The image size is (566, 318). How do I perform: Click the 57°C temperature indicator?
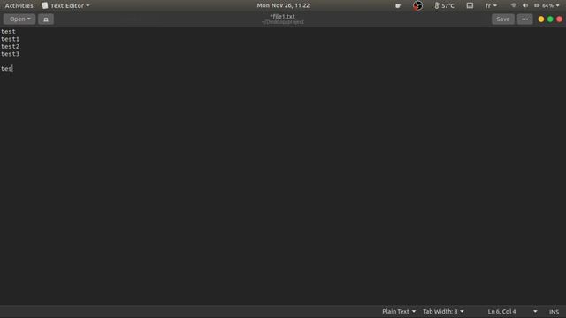444,6
